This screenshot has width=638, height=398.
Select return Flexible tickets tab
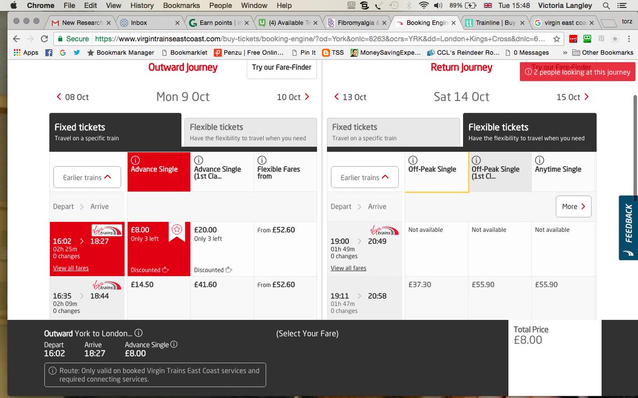coord(530,132)
